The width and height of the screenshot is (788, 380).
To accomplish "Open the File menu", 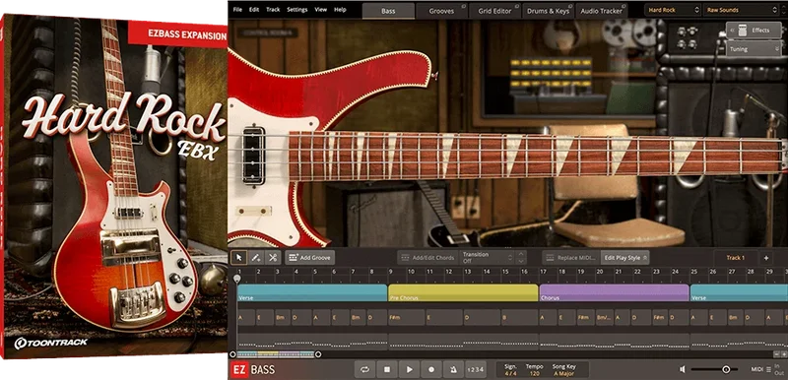I will pos(237,10).
